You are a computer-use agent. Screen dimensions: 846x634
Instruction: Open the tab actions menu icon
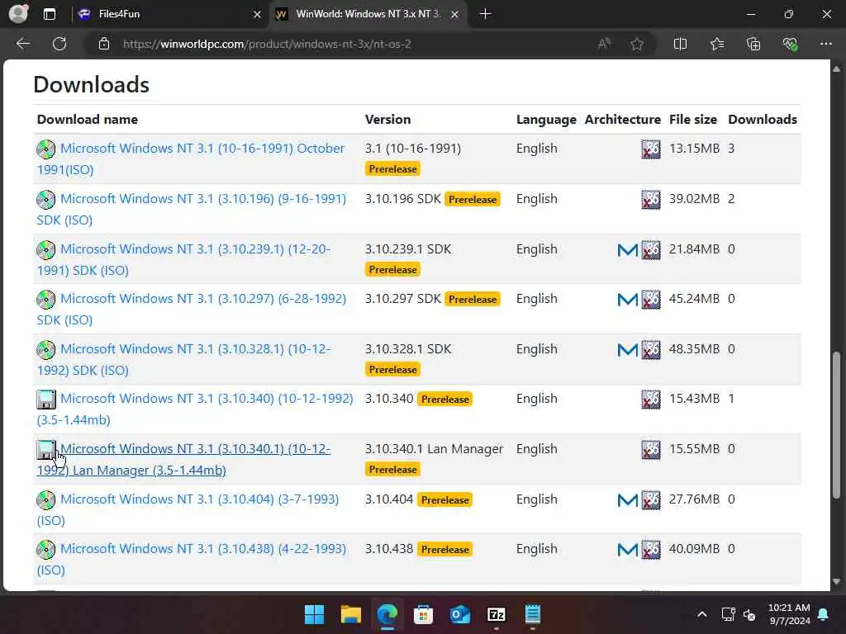point(50,14)
